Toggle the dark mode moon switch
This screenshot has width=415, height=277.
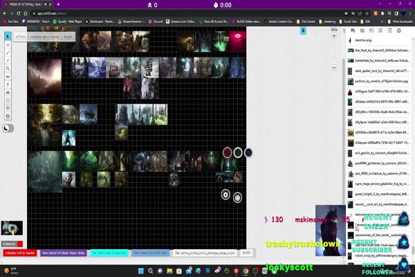(x=8, y=128)
